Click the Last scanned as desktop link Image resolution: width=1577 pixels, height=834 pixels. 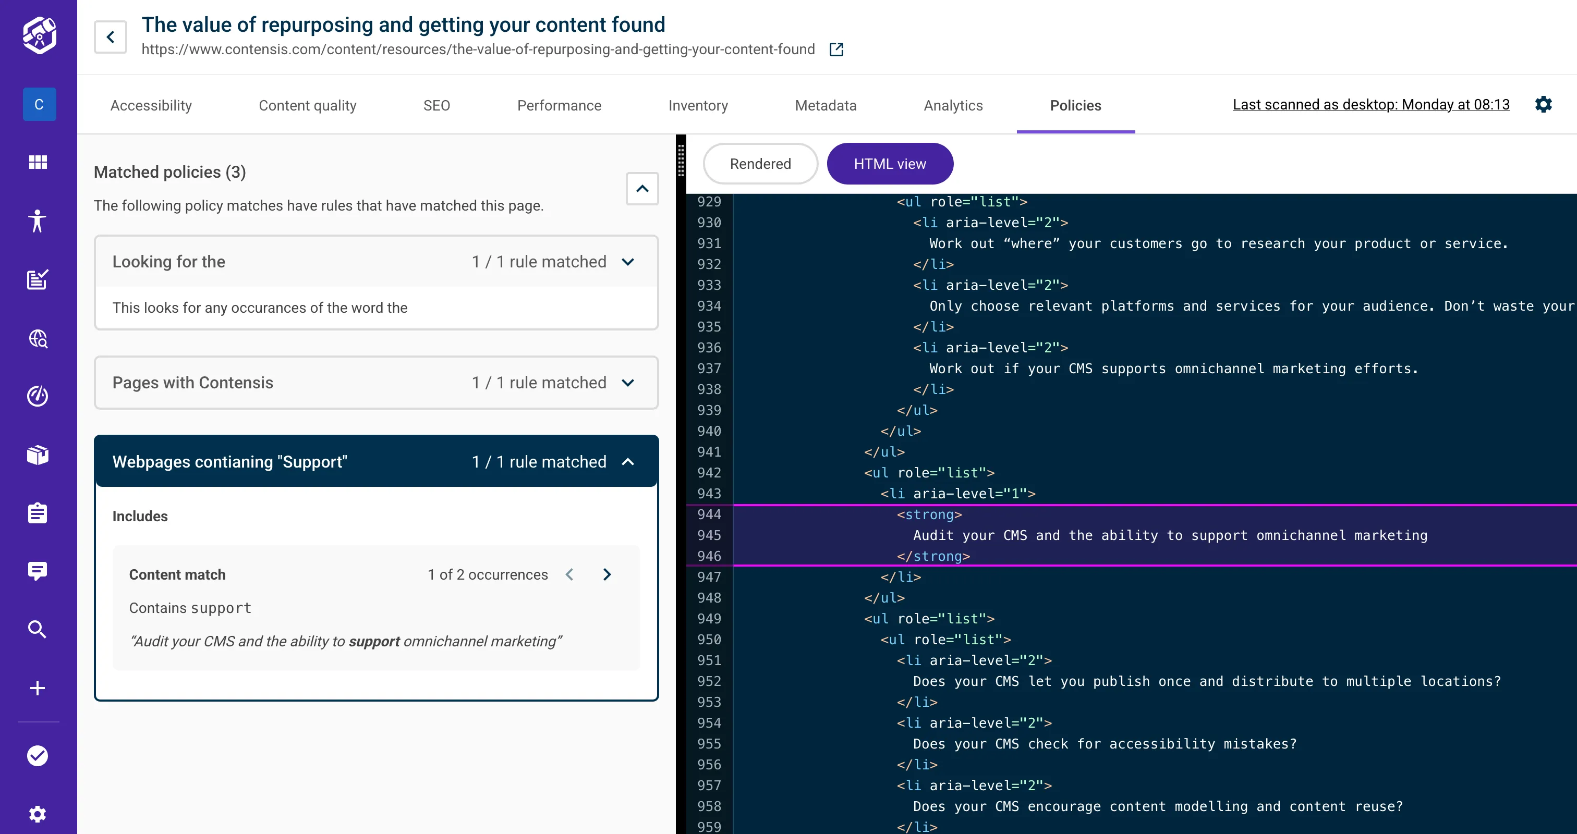click(x=1372, y=105)
